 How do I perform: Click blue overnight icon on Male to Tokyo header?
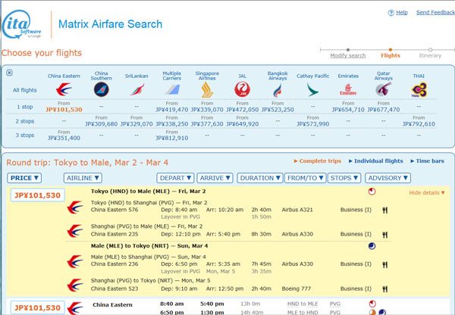372,246
